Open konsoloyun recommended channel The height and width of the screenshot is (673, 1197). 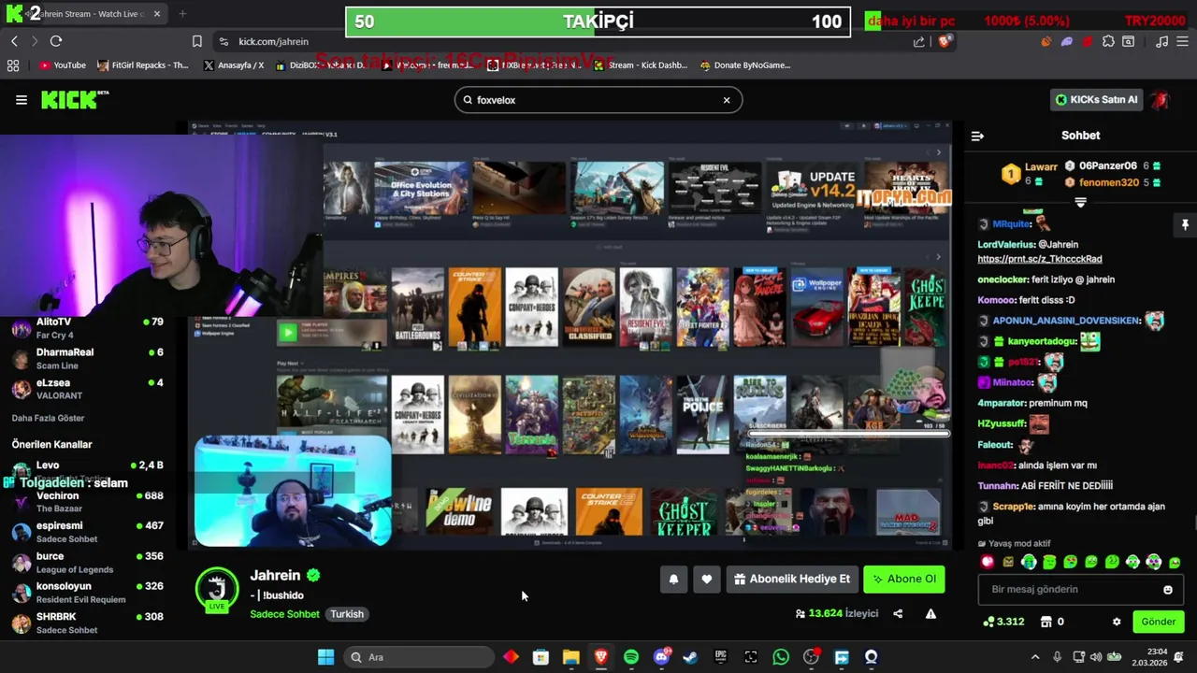(87, 593)
